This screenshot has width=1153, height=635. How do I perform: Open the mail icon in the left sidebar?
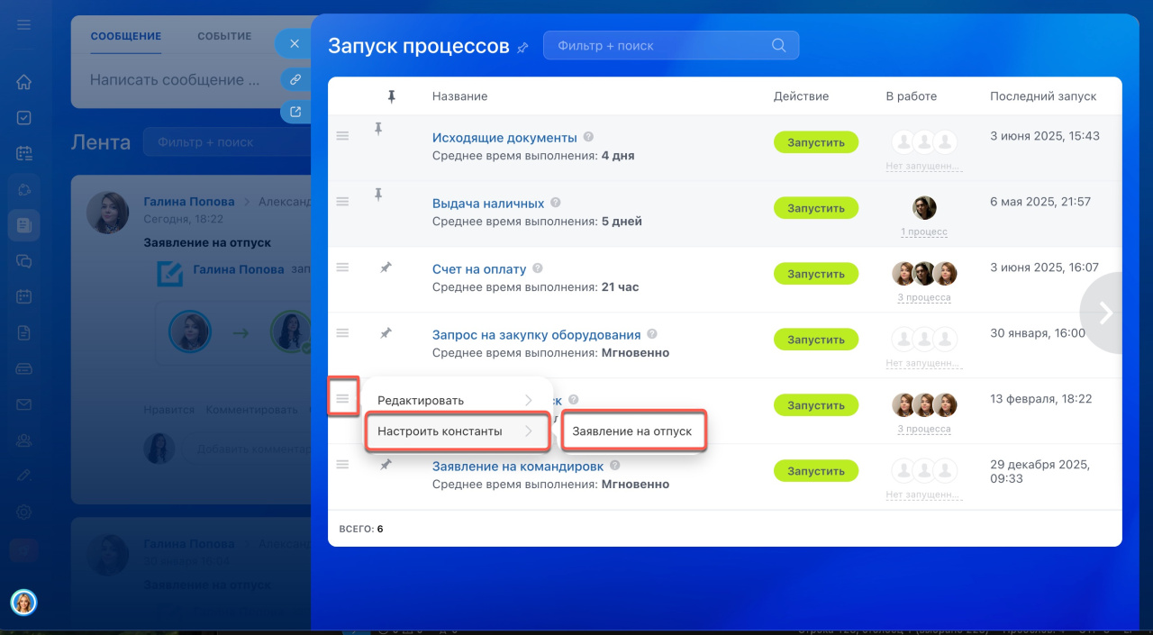coord(24,404)
